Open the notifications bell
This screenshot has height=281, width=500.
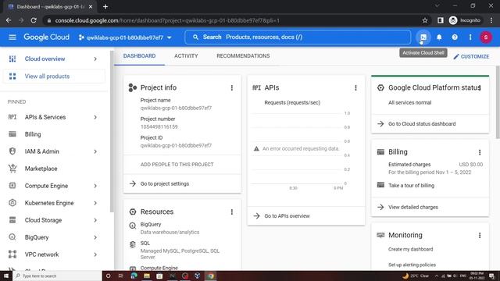click(439, 37)
